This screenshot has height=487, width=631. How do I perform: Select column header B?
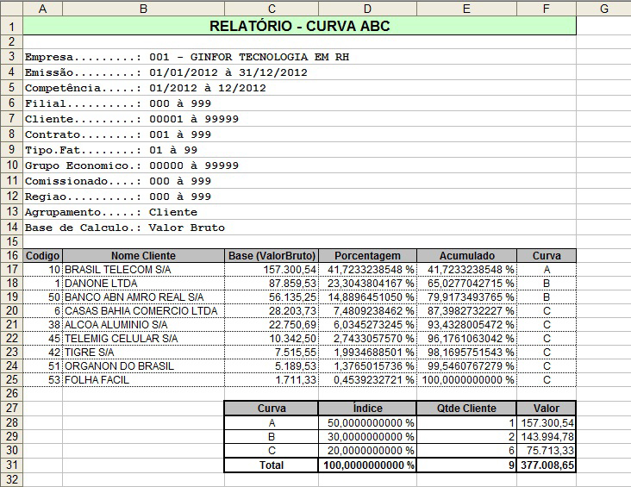click(143, 9)
